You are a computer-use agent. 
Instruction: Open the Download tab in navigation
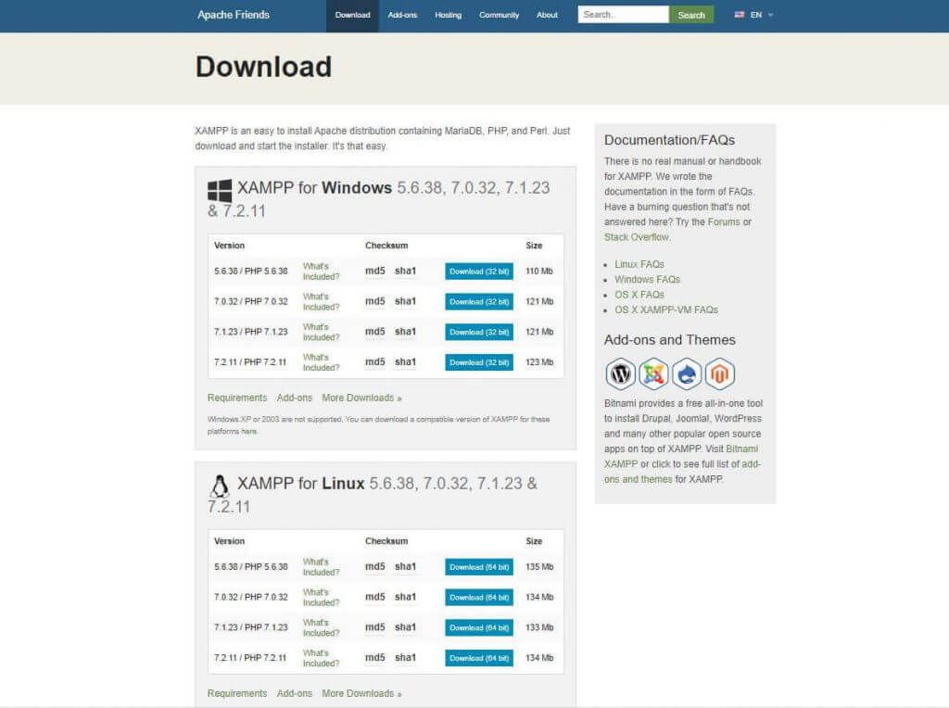(x=352, y=15)
